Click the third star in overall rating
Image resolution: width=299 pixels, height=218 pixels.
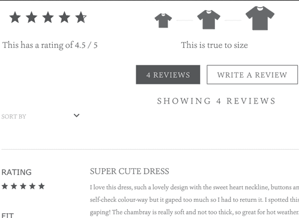48,17
